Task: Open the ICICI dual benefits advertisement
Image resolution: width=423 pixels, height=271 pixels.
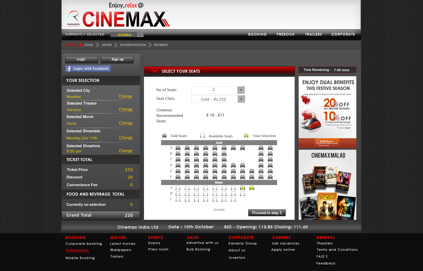Action: [328, 112]
